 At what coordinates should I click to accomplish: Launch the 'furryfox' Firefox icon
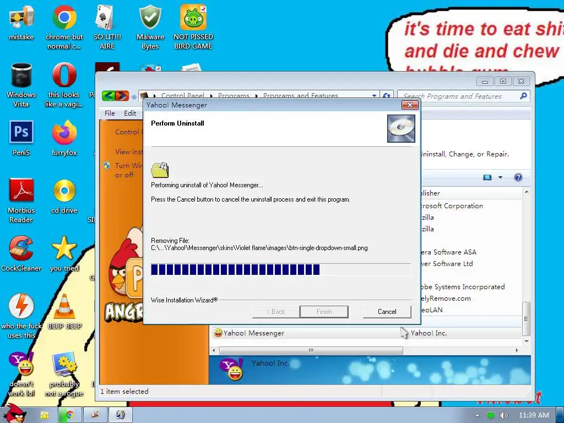click(64, 138)
